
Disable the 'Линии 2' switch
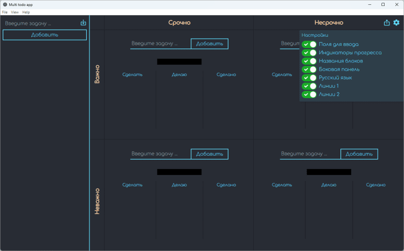[309, 94]
